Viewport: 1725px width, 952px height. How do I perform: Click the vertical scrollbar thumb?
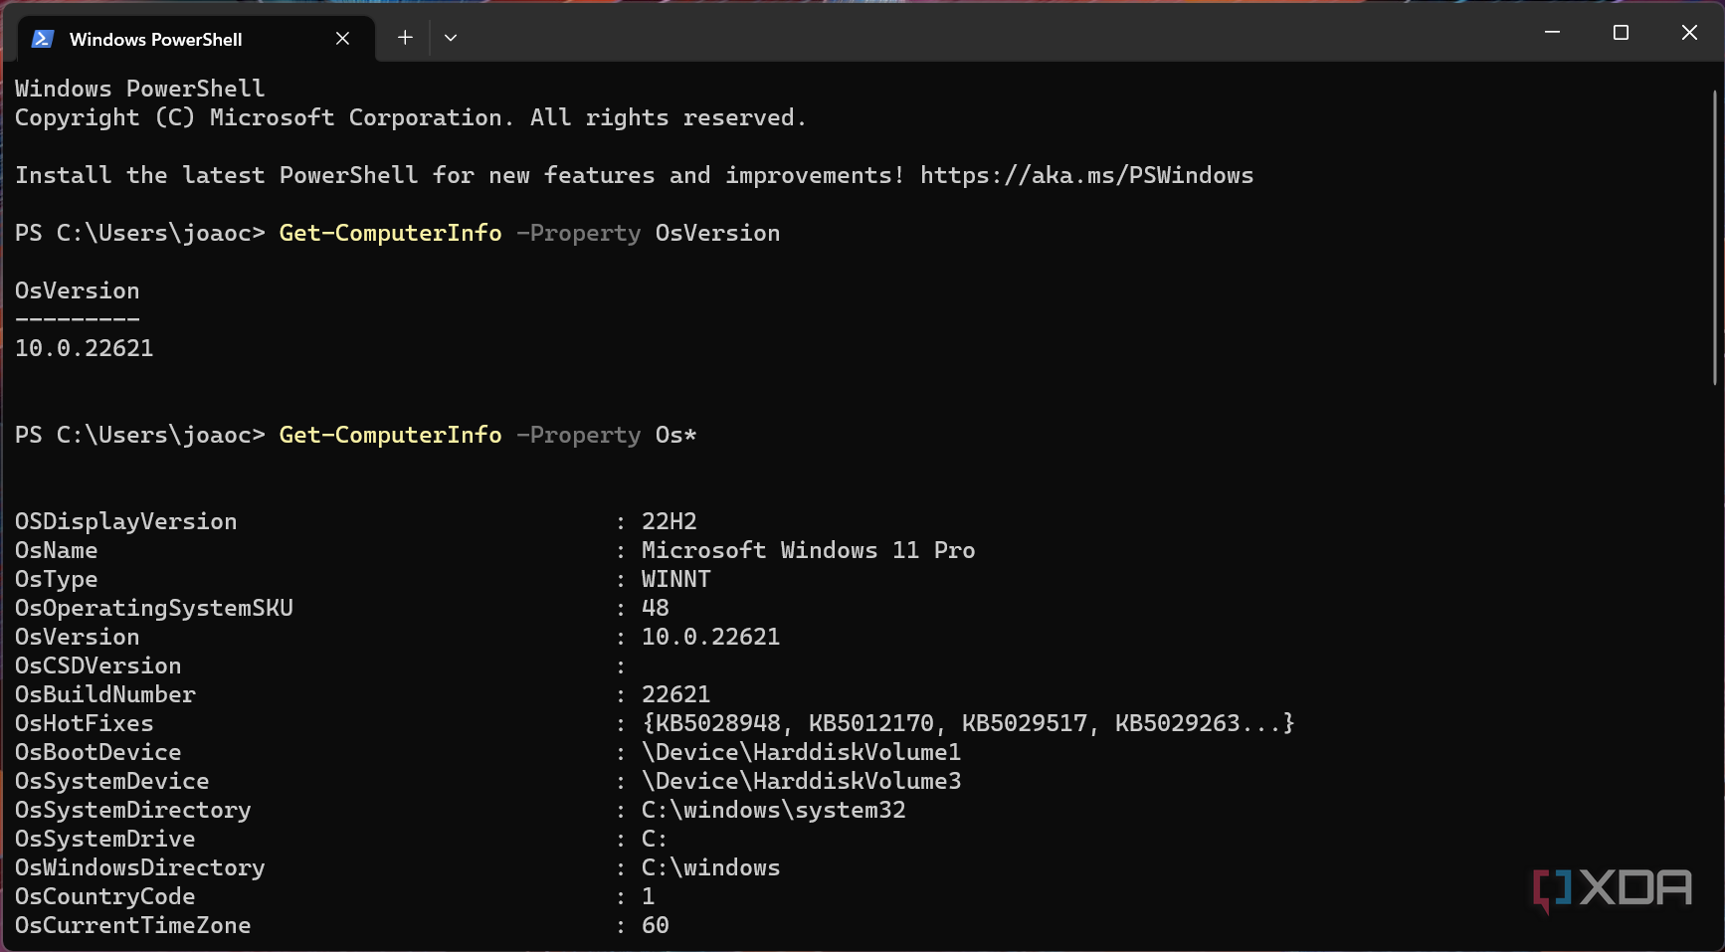[x=1715, y=237]
